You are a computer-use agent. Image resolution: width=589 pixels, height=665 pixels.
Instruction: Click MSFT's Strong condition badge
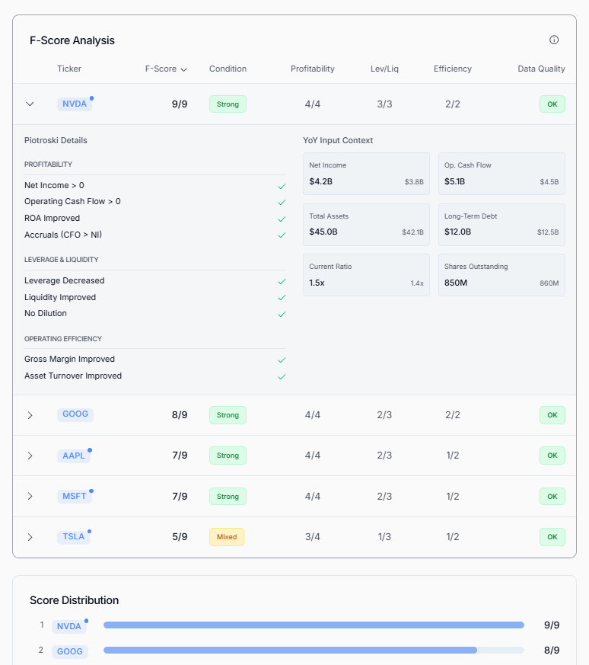coord(228,496)
